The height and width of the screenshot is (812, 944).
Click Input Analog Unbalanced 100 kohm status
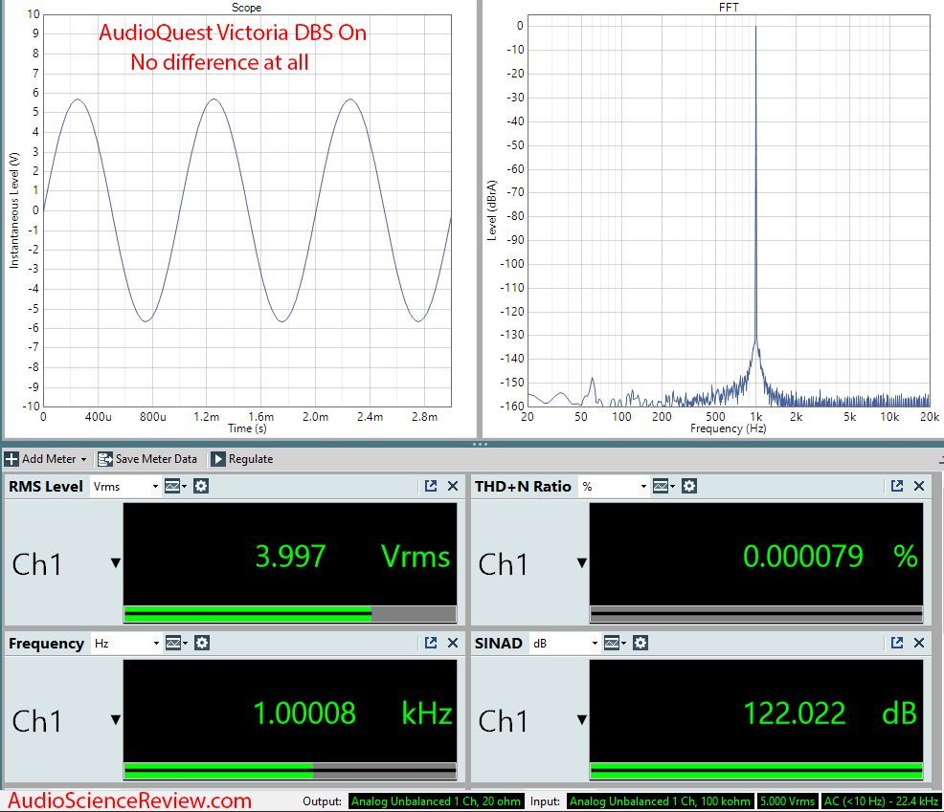(x=660, y=801)
